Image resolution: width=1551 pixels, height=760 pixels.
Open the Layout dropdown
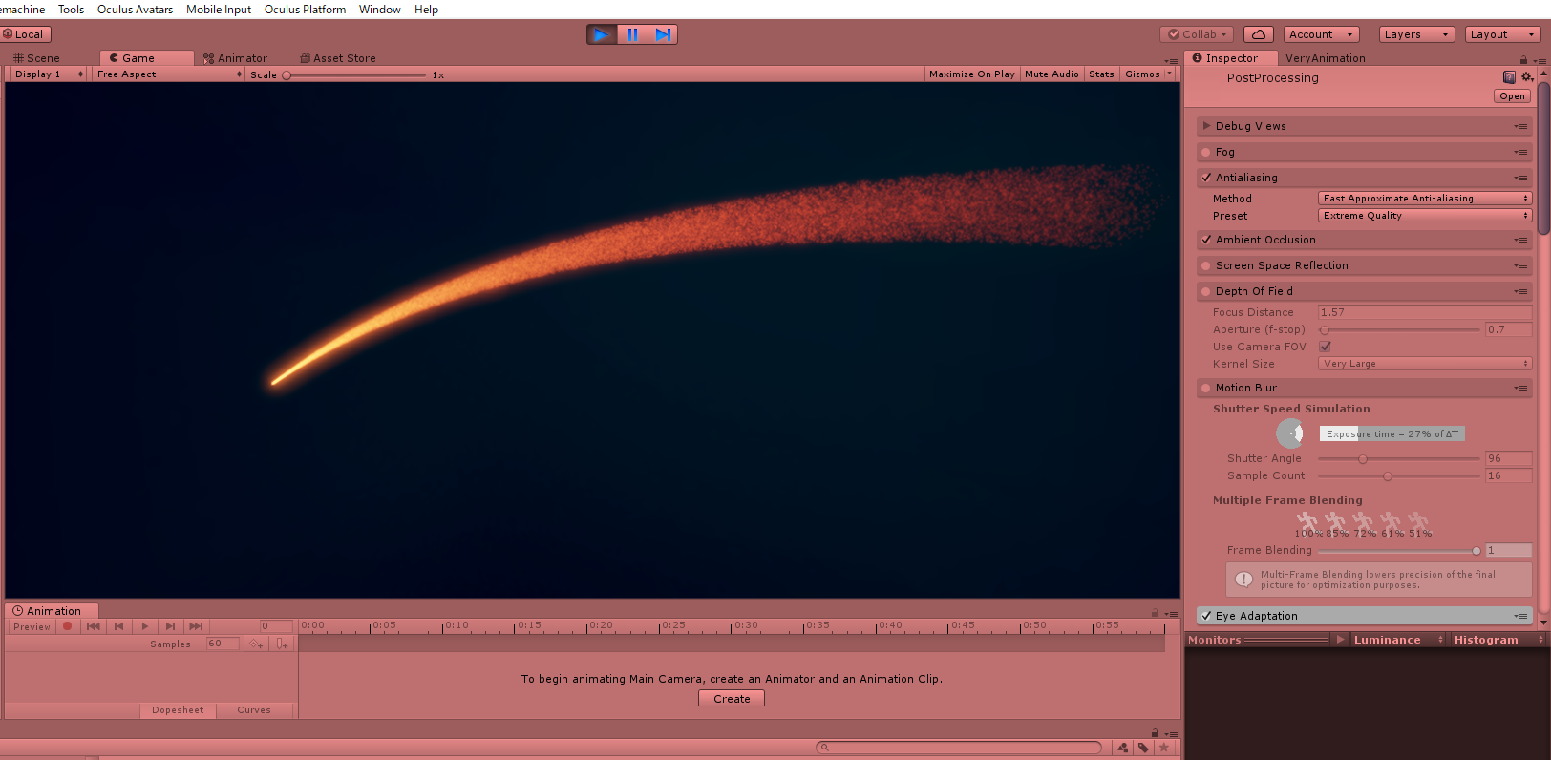point(1503,34)
